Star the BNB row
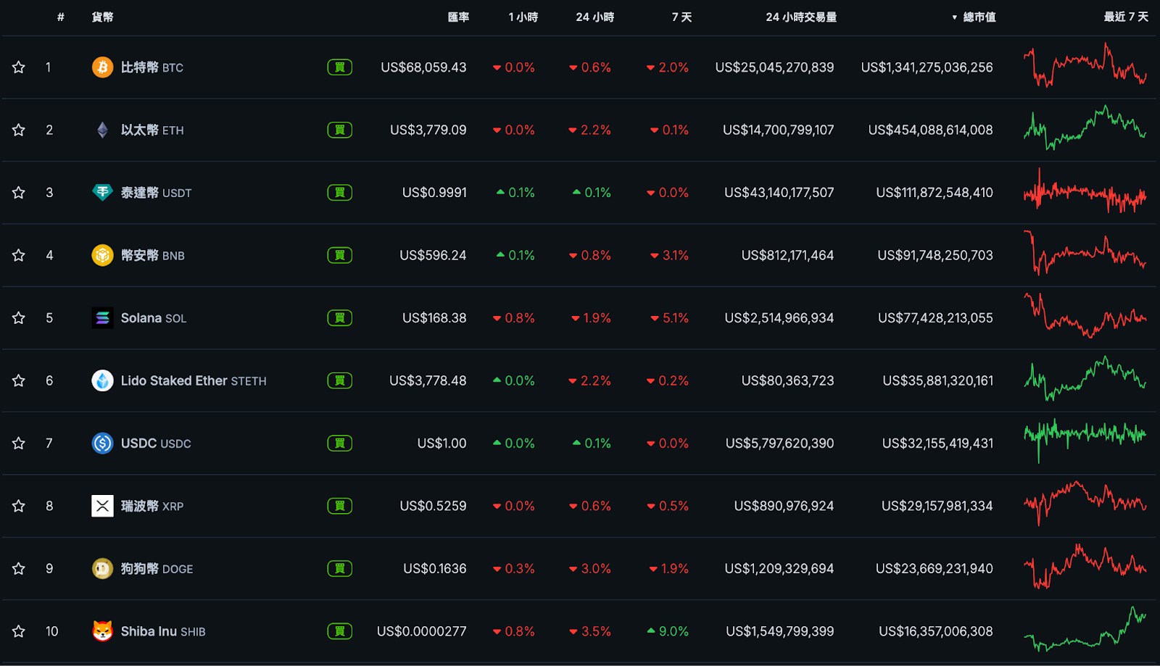This screenshot has height=666, width=1160. (x=19, y=255)
